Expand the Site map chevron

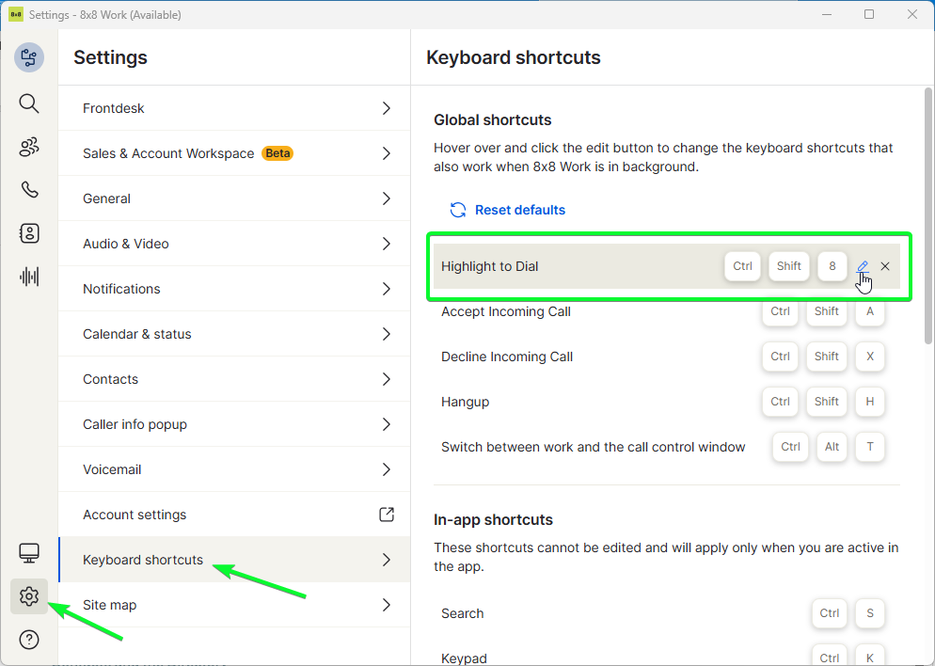387,605
